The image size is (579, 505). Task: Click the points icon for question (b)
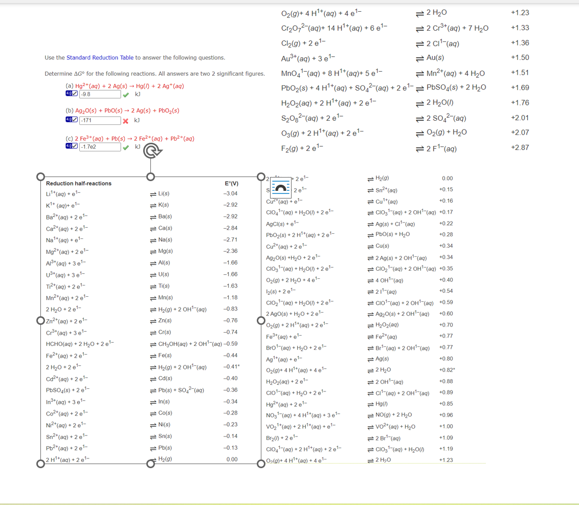pyautogui.click(x=72, y=119)
